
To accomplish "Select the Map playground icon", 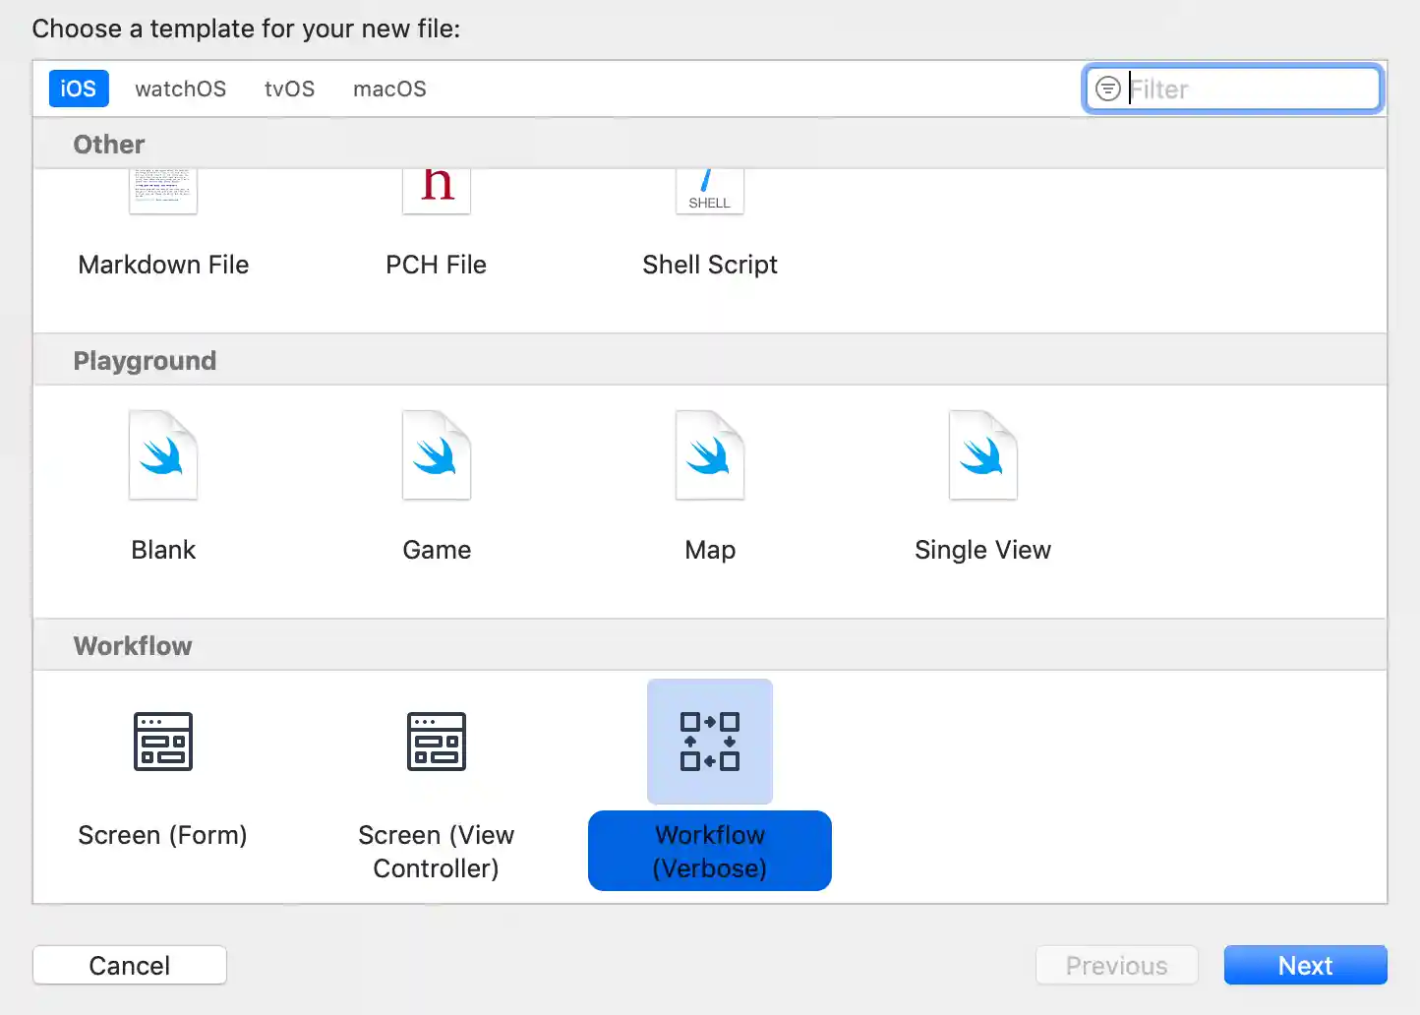I will click(709, 455).
